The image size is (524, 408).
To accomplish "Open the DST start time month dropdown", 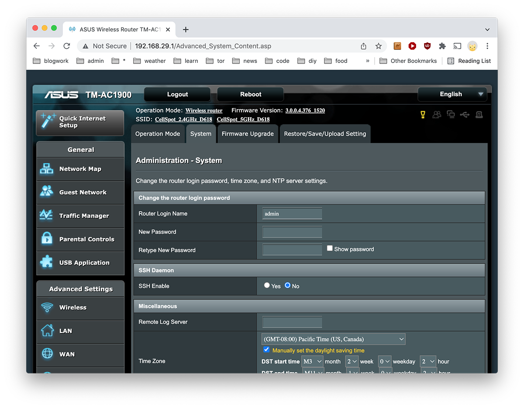I will 313,361.
